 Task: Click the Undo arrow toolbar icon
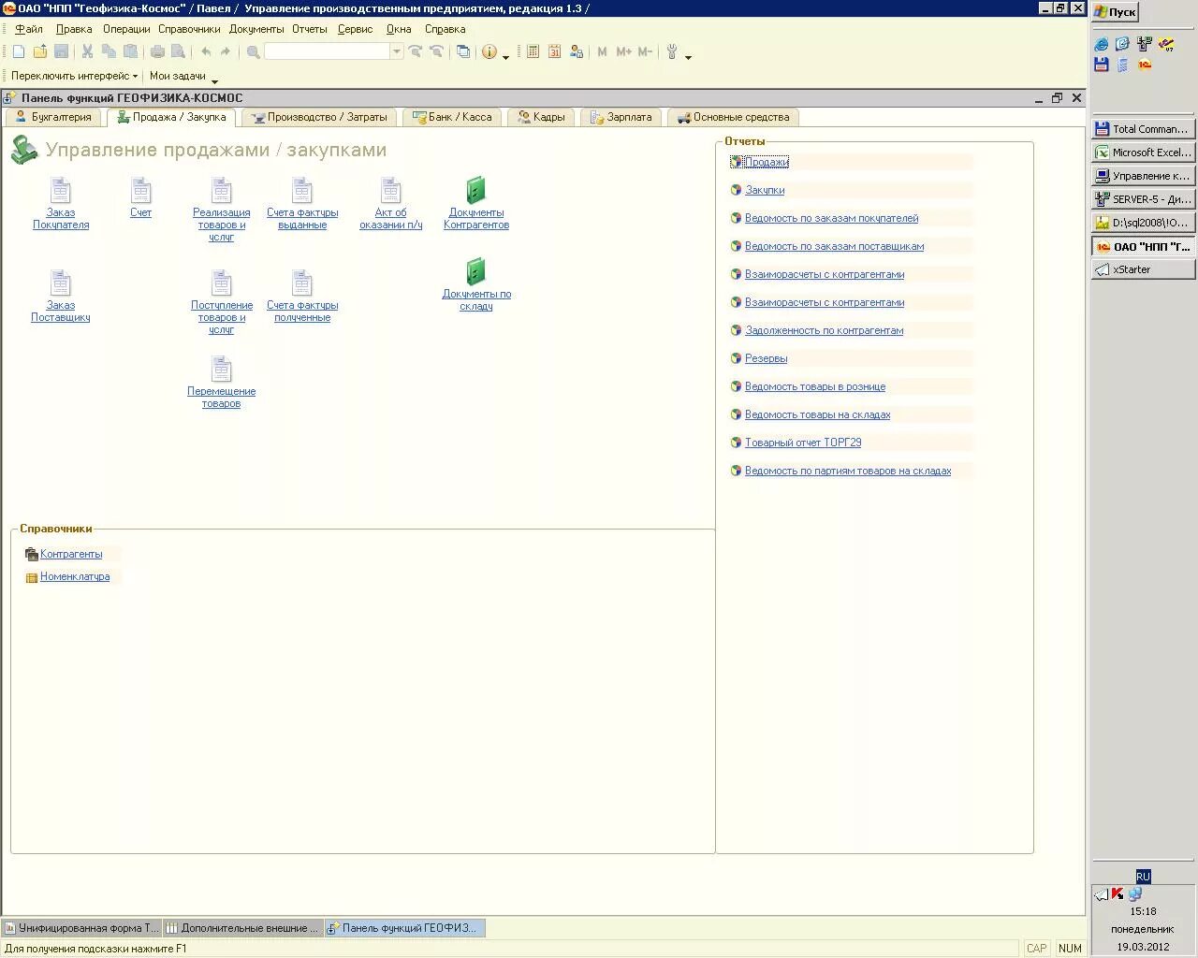click(x=206, y=51)
